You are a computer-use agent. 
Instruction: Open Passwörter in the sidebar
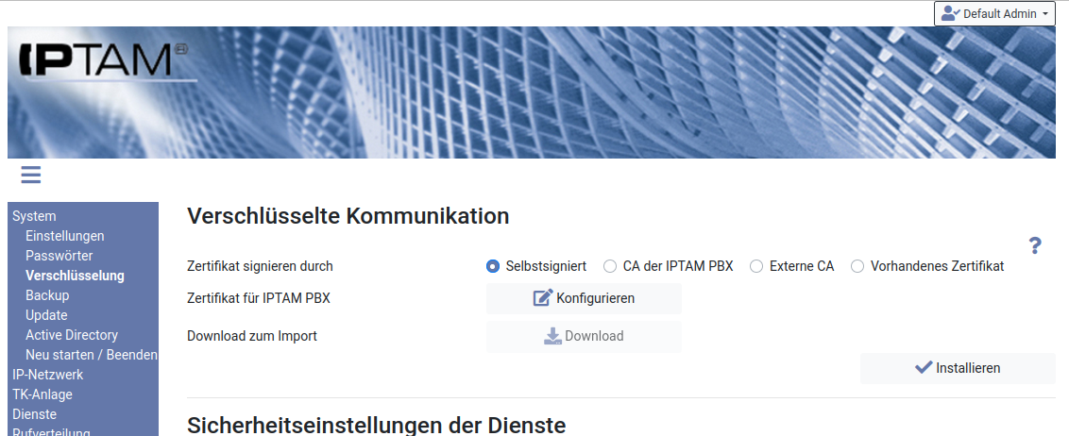pos(59,256)
